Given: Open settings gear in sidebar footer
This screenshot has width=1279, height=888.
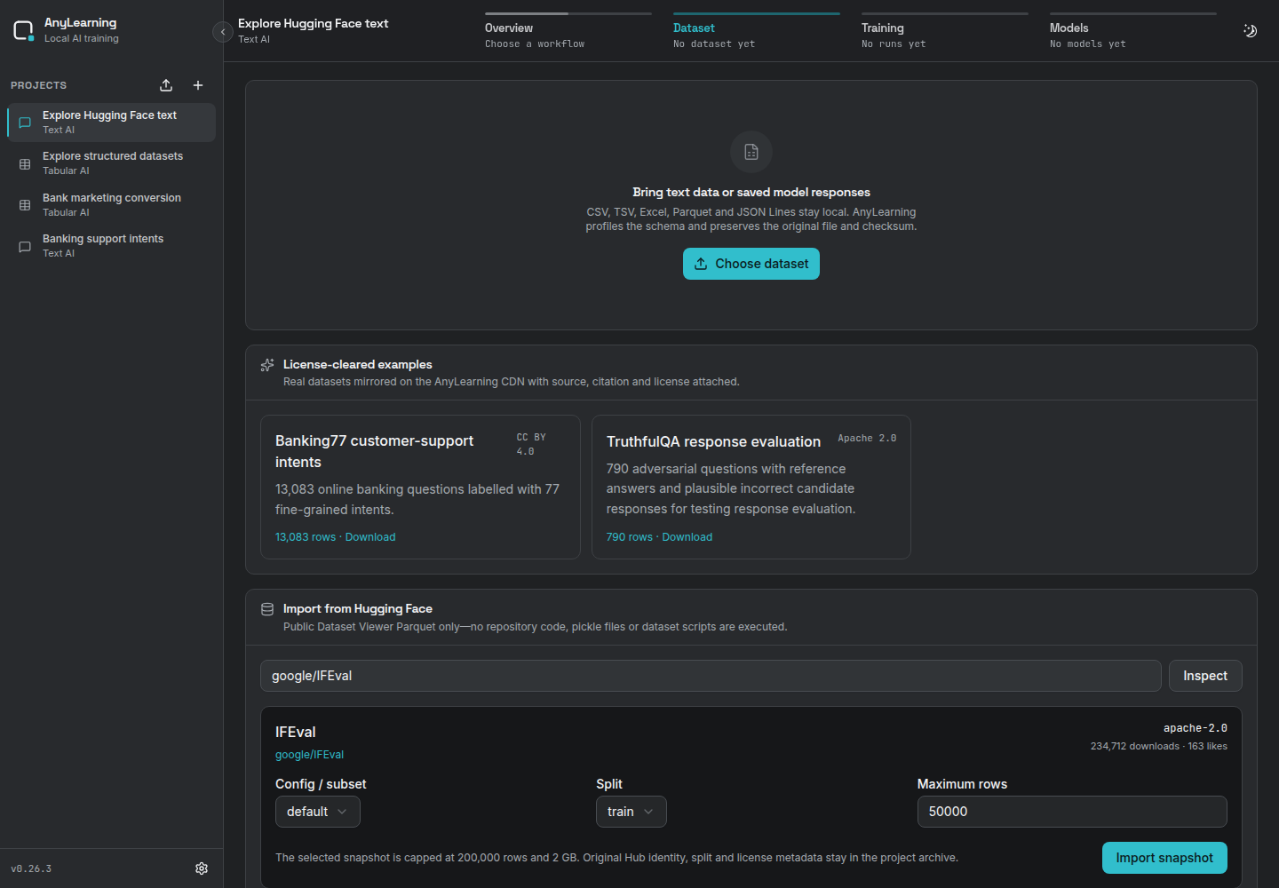Looking at the screenshot, I should click(x=202, y=868).
